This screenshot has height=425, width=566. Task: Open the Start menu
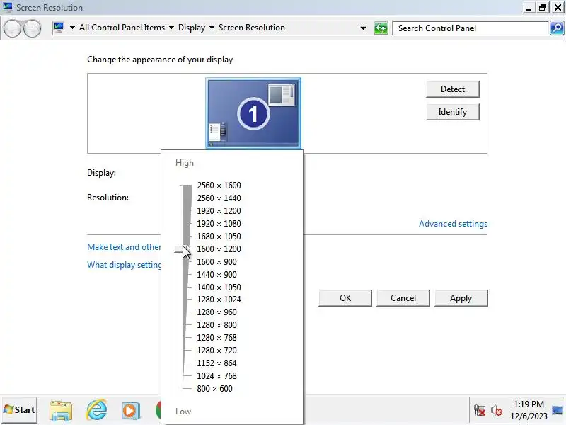[20, 410]
